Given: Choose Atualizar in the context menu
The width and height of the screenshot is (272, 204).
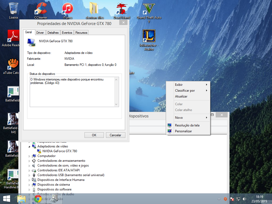Looking at the screenshot, I should point(188,96).
